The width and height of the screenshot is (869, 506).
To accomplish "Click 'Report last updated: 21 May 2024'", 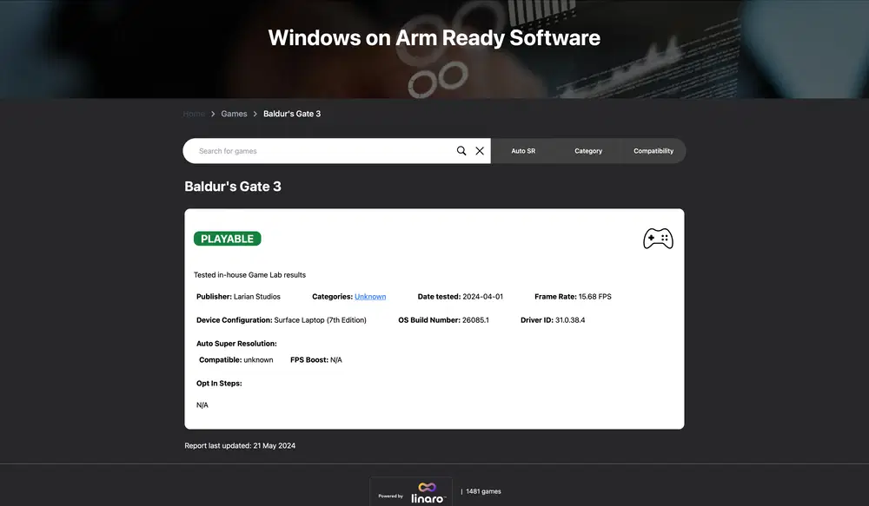I will [x=240, y=445].
